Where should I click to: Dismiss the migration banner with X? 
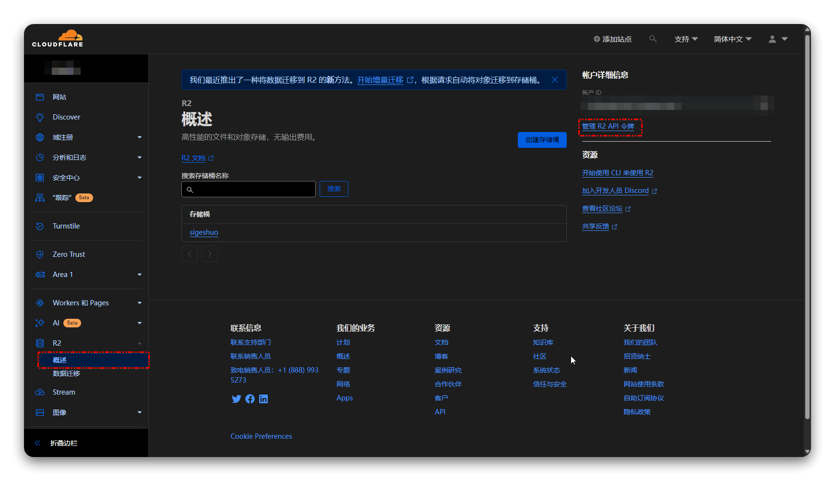(x=555, y=80)
